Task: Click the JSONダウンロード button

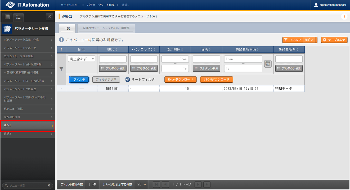Action: [216, 80]
